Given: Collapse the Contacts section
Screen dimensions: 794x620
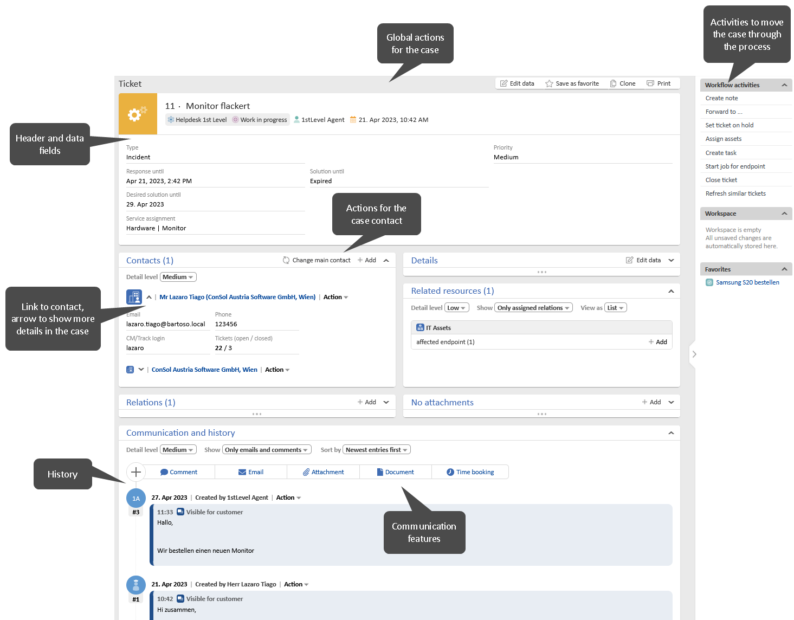Looking at the screenshot, I should [x=386, y=260].
